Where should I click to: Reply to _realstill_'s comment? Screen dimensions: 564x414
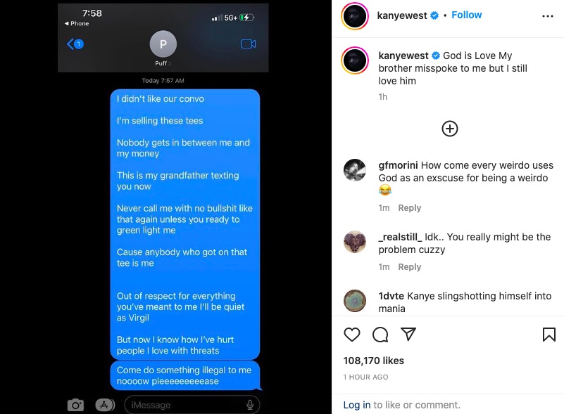click(409, 267)
